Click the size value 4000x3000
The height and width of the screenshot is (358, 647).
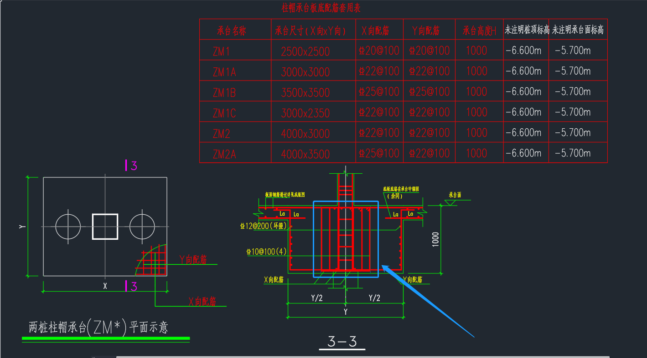305,134
